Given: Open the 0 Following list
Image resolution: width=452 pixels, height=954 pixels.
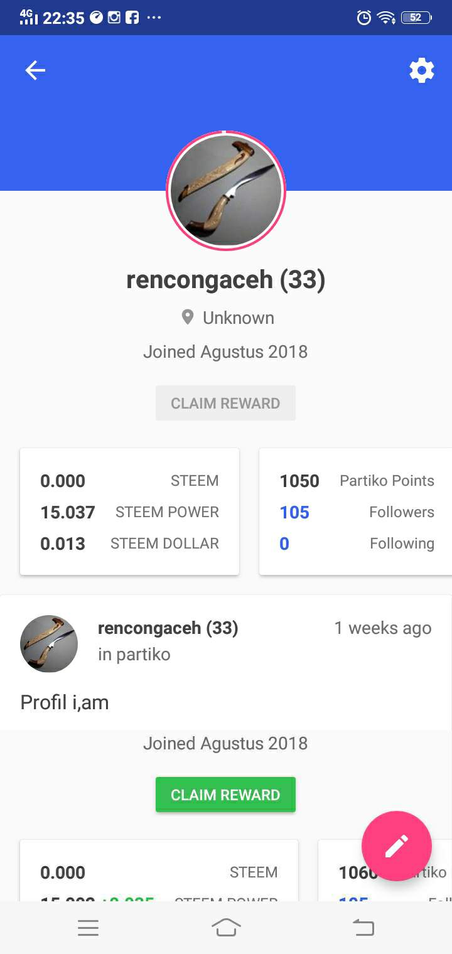Looking at the screenshot, I should [357, 544].
